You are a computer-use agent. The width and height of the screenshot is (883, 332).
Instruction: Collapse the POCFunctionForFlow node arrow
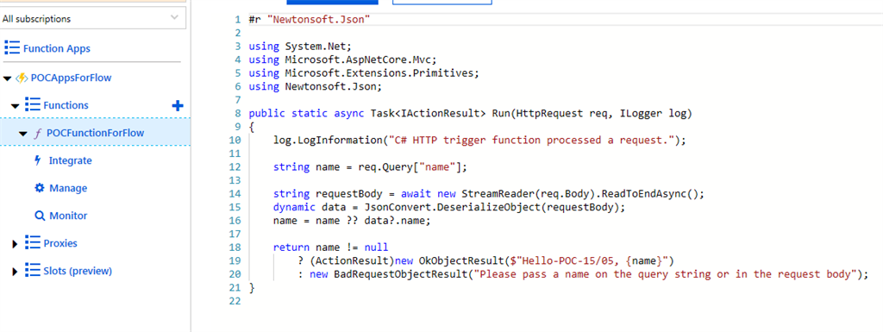coord(23,134)
